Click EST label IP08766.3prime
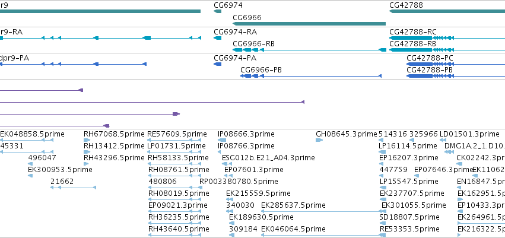505x238 pixels. click(x=246, y=146)
